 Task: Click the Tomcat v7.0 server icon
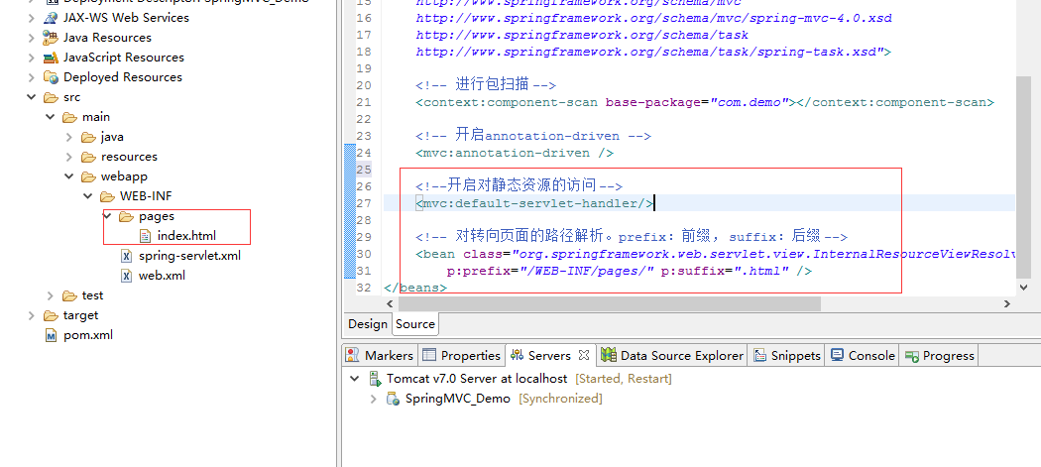tap(375, 379)
